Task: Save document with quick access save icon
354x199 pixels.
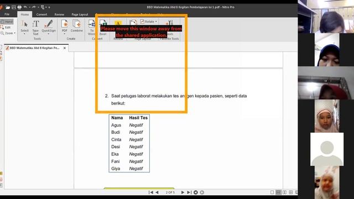Action: coord(13,7)
